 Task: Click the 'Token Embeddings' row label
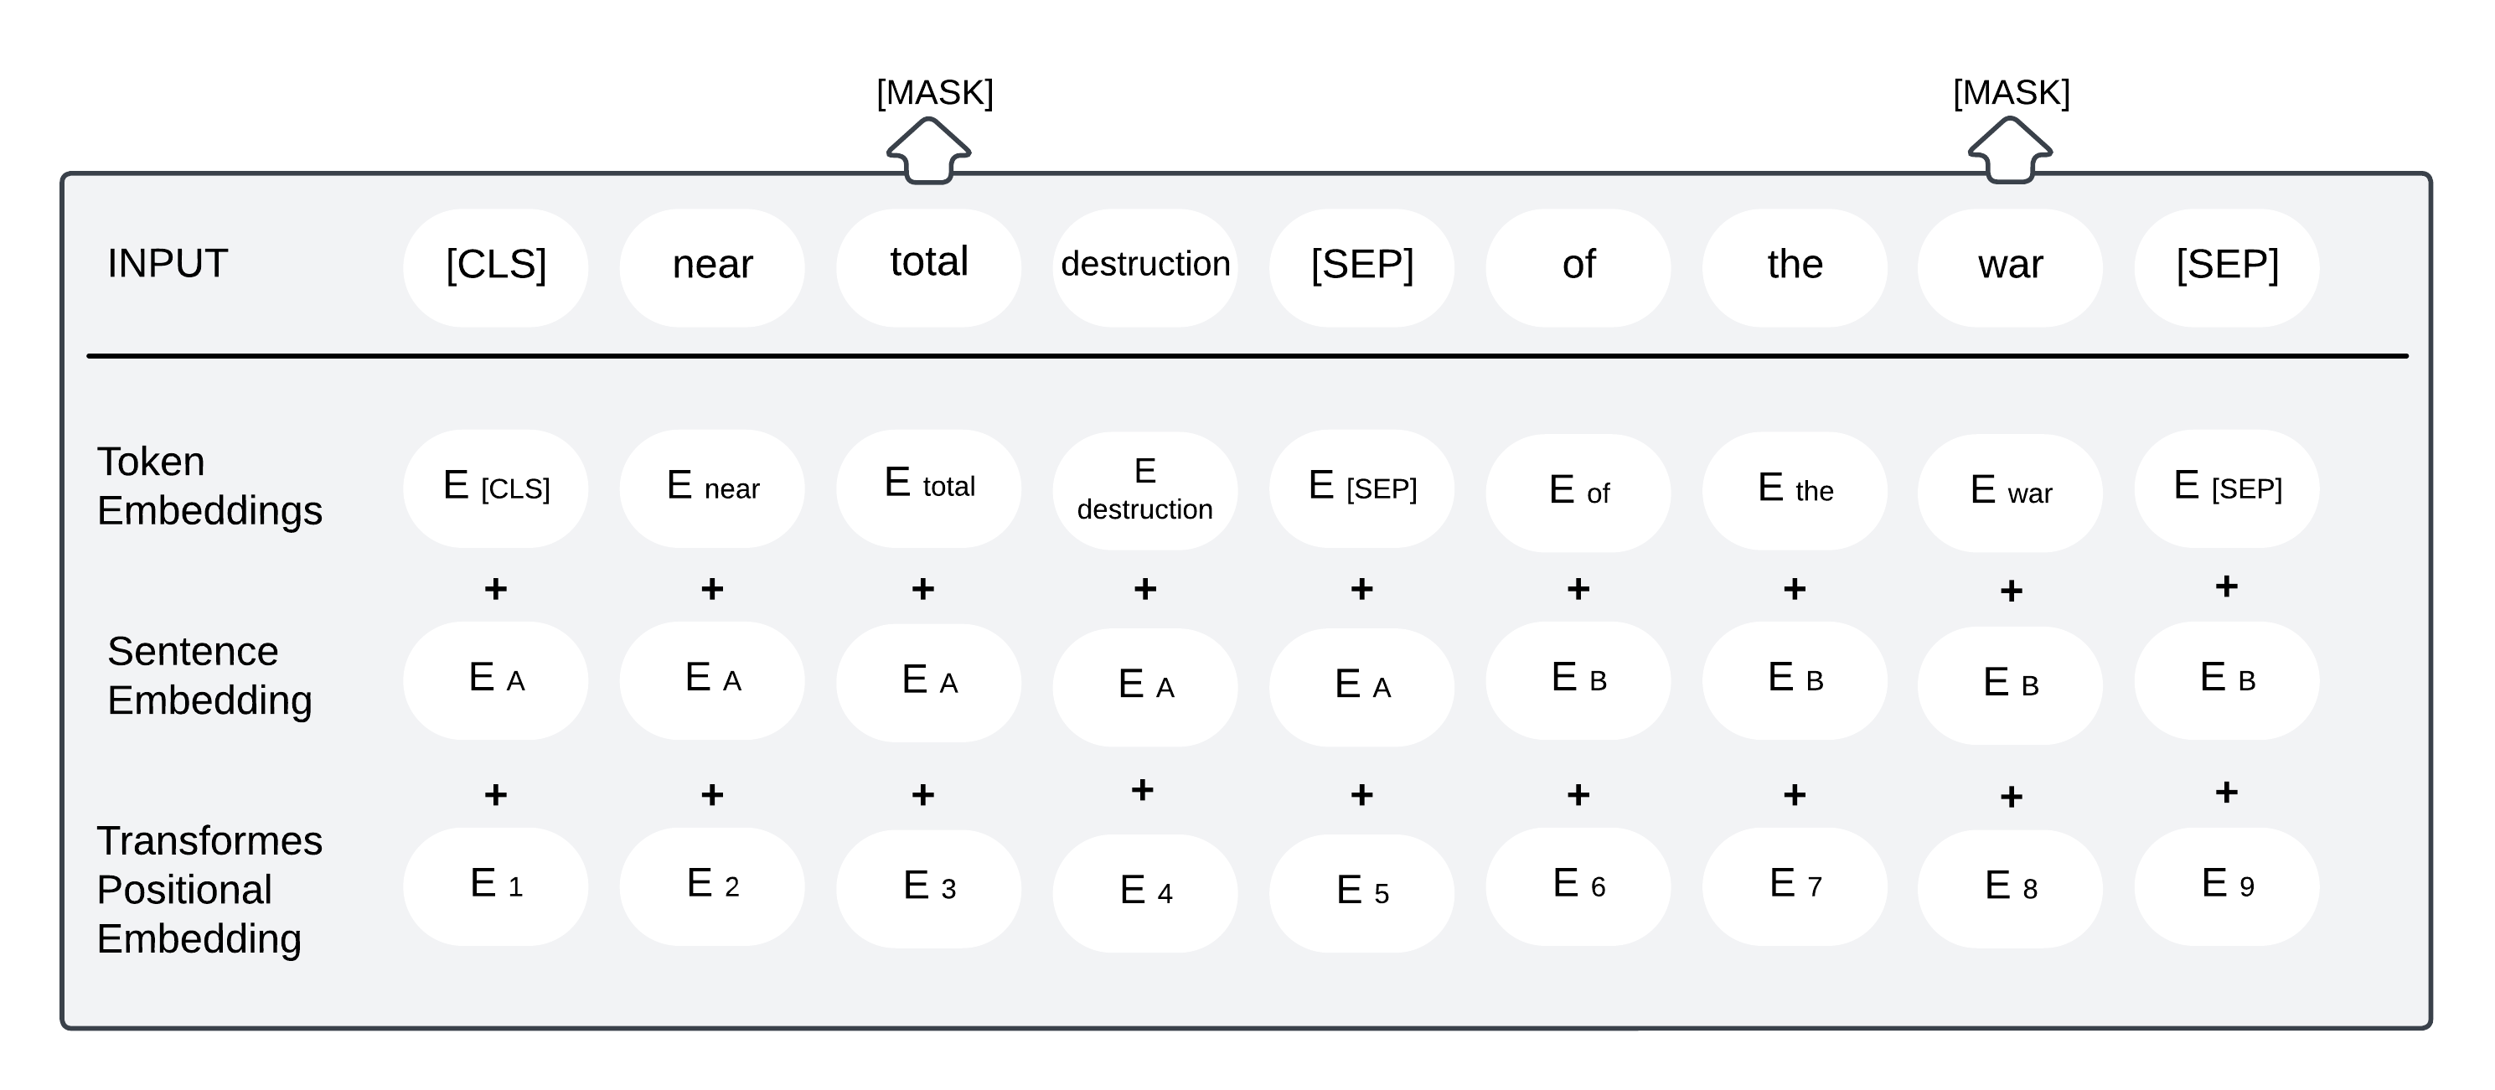click(209, 487)
